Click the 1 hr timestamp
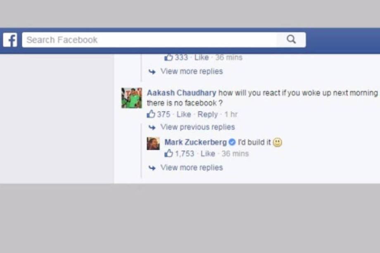Viewport: 380px width, 253px height. click(231, 114)
